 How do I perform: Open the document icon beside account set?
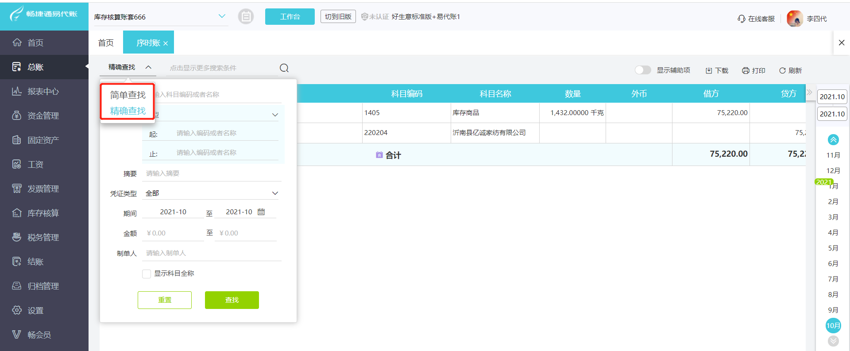(x=246, y=17)
